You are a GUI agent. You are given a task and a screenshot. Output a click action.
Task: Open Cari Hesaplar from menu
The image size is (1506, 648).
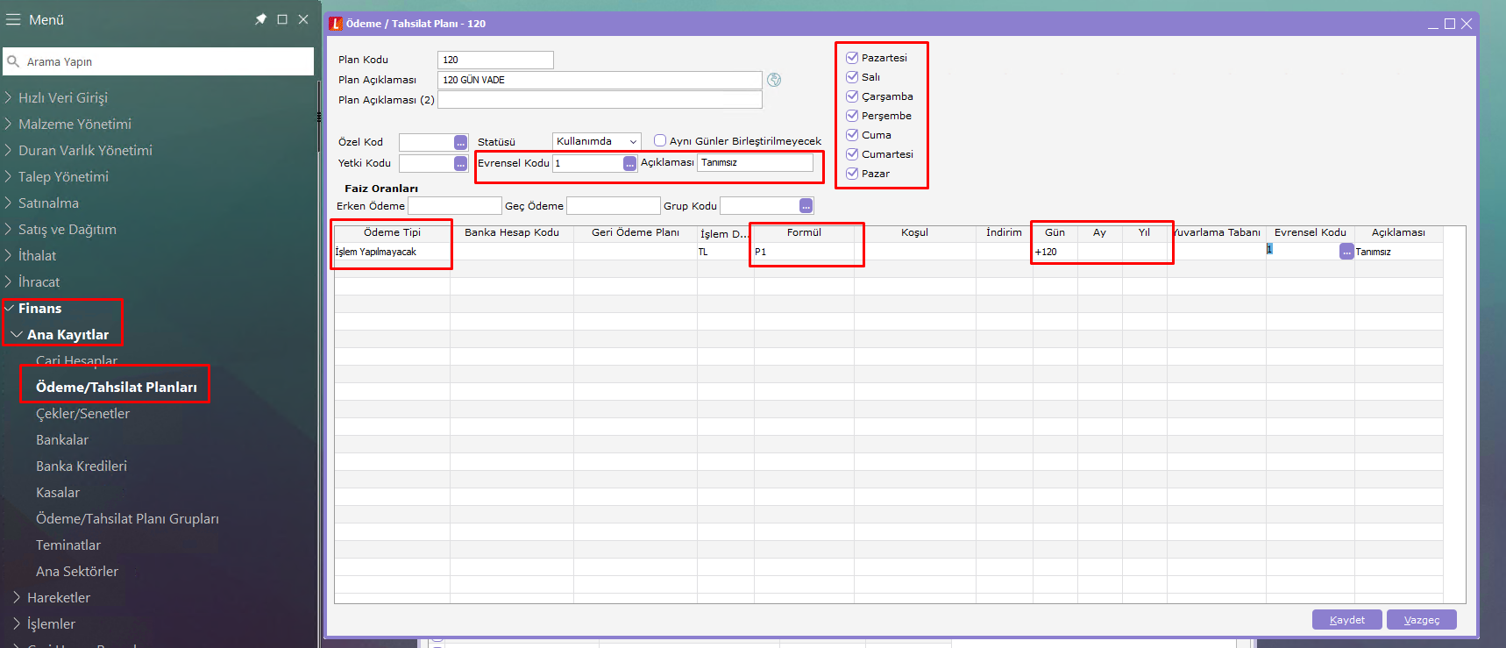76,360
